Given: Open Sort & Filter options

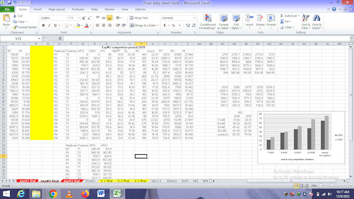Looking at the screenshot, I should (x=306, y=22).
